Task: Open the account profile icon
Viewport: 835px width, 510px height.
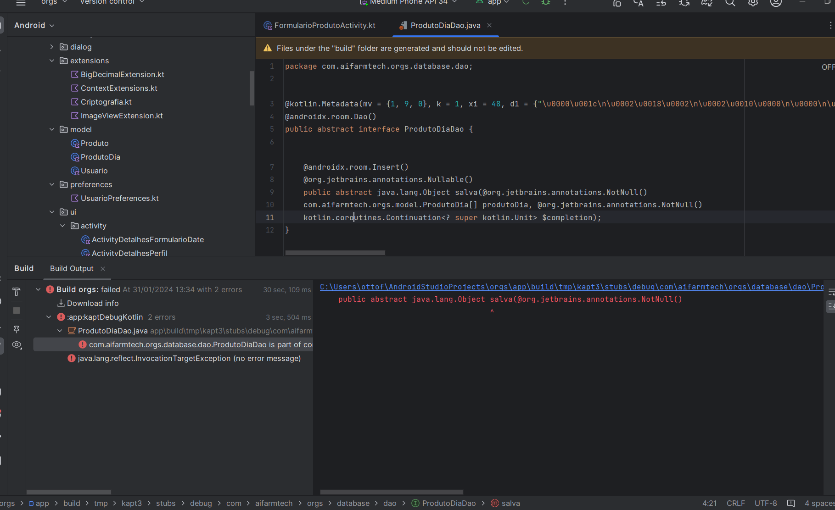Action: [x=776, y=3]
